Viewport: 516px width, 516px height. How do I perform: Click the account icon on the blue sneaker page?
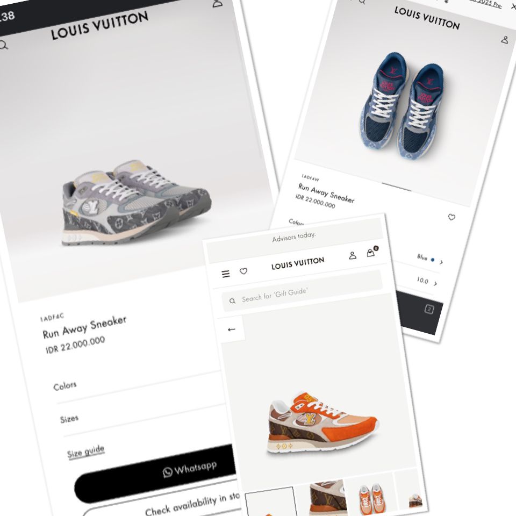coord(505,40)
